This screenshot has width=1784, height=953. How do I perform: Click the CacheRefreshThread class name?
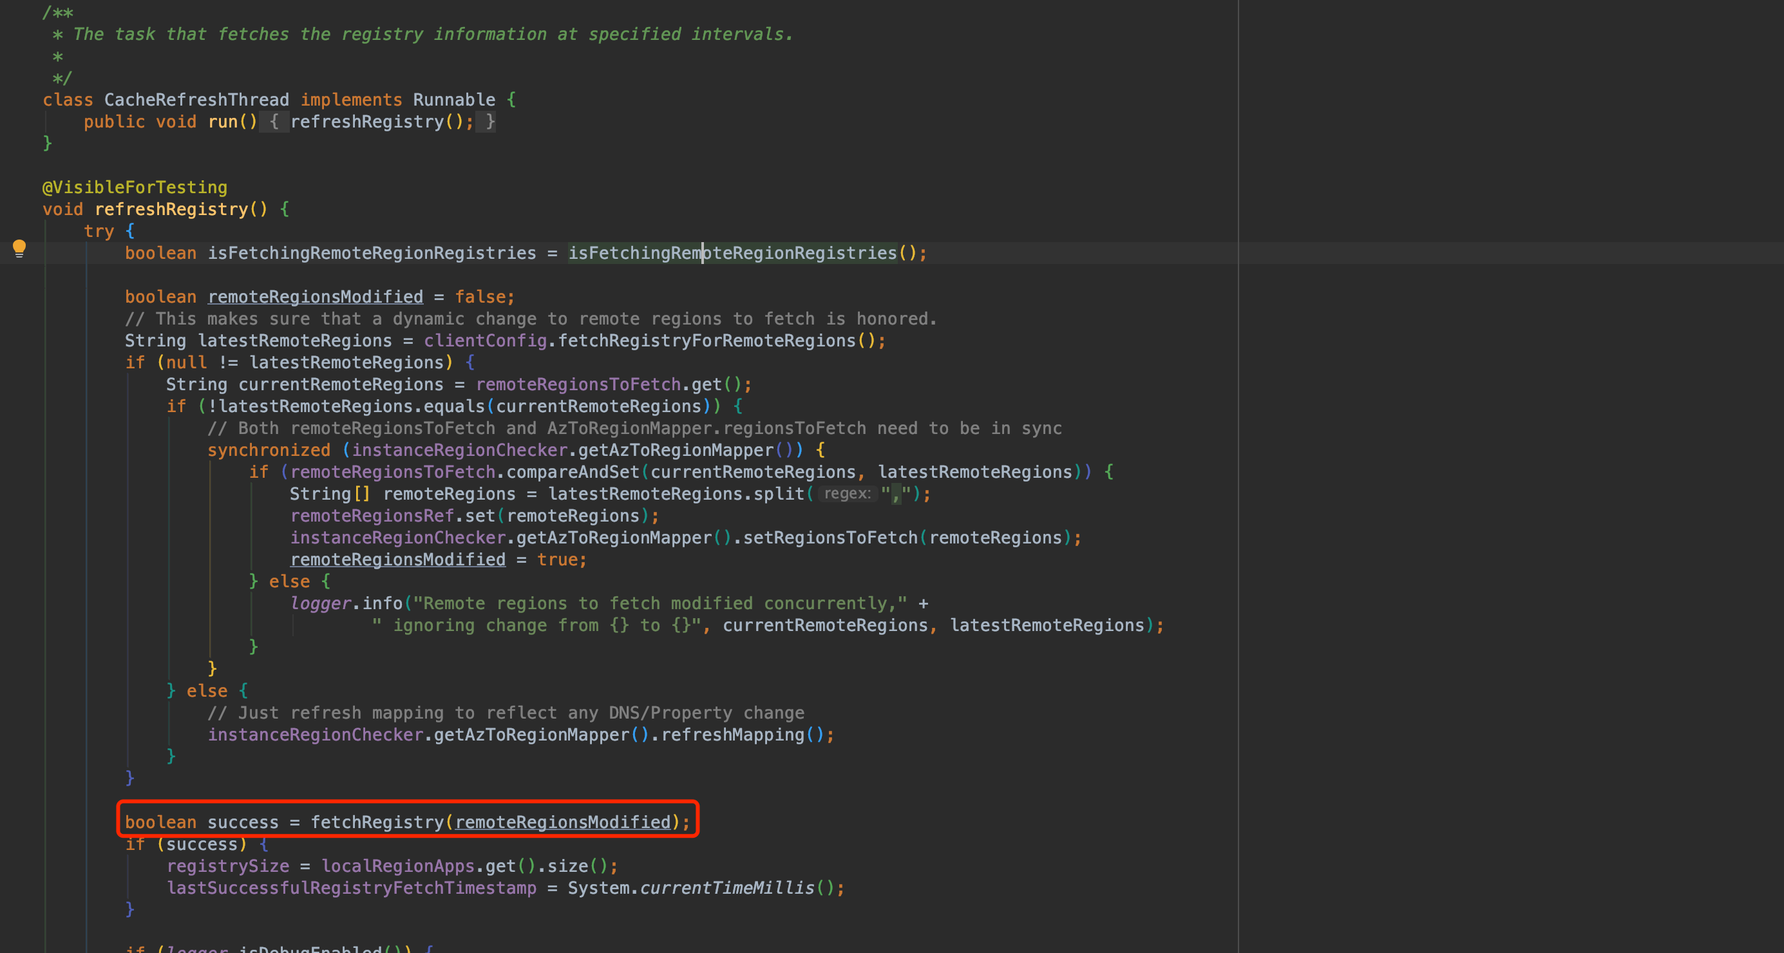(196, 100)
